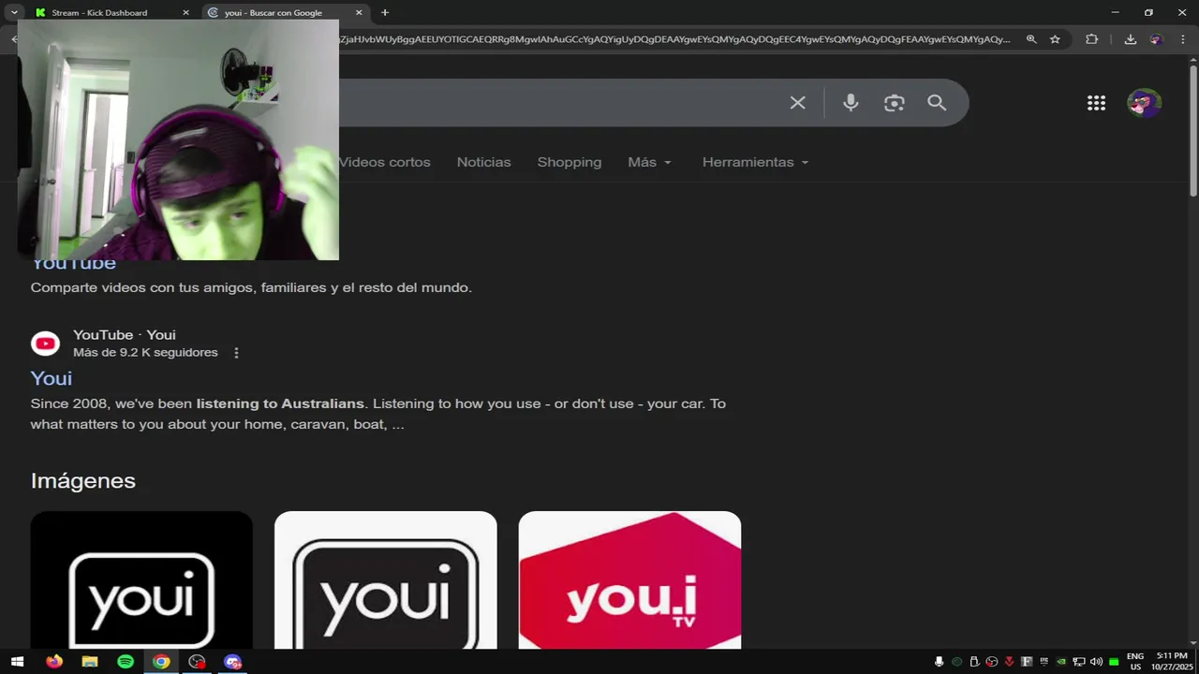Open the Shopping filter

pyautogui.click(x=570, y=162)
